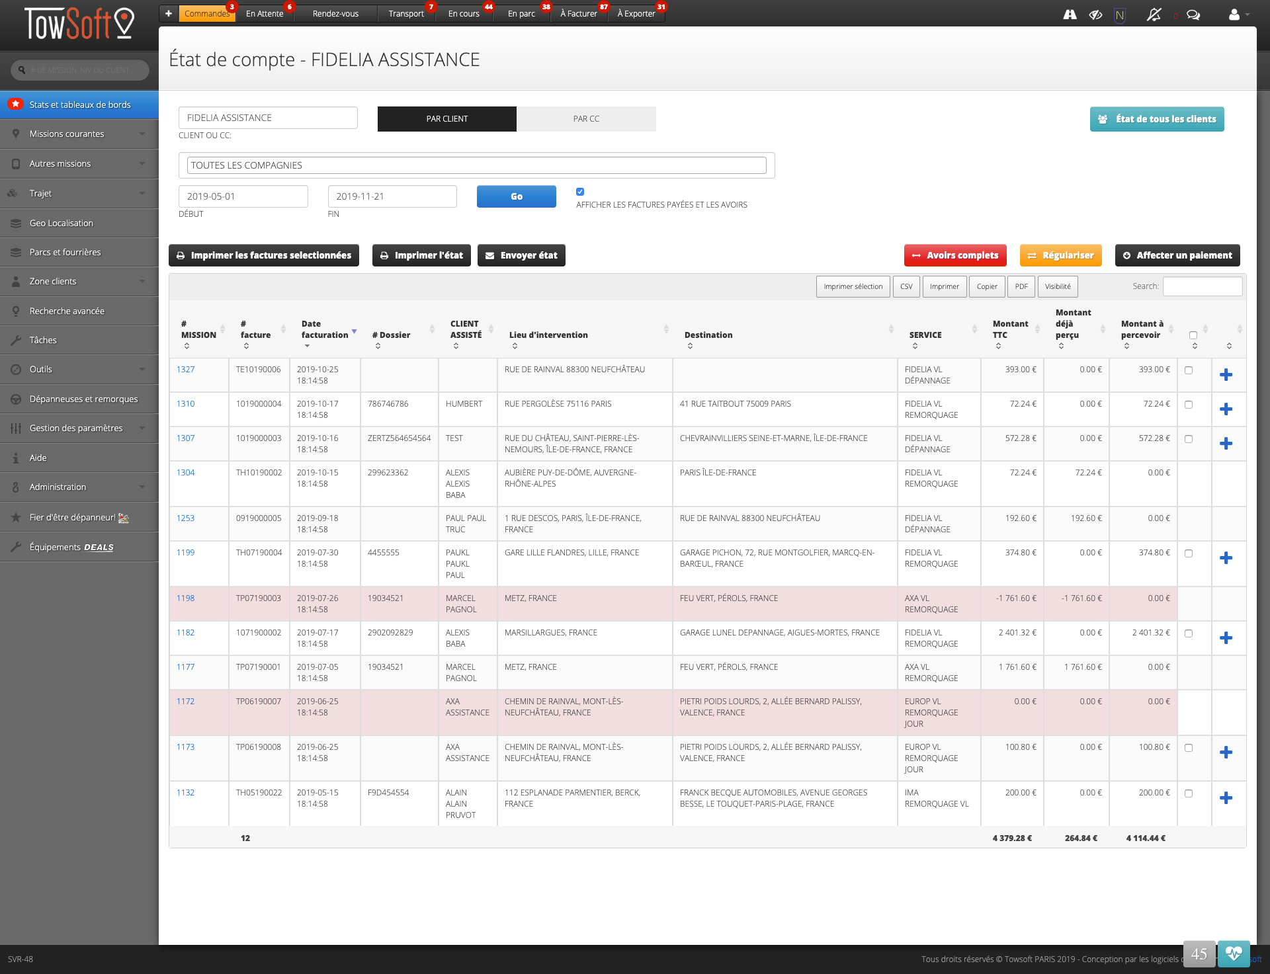
Task: Uncheck afficher les factures payées checkbox
Action: point(580,192)
